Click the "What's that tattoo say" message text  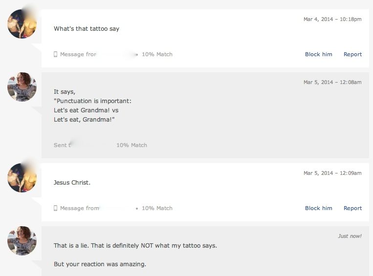pyautogui.click(x=87, y=29)
